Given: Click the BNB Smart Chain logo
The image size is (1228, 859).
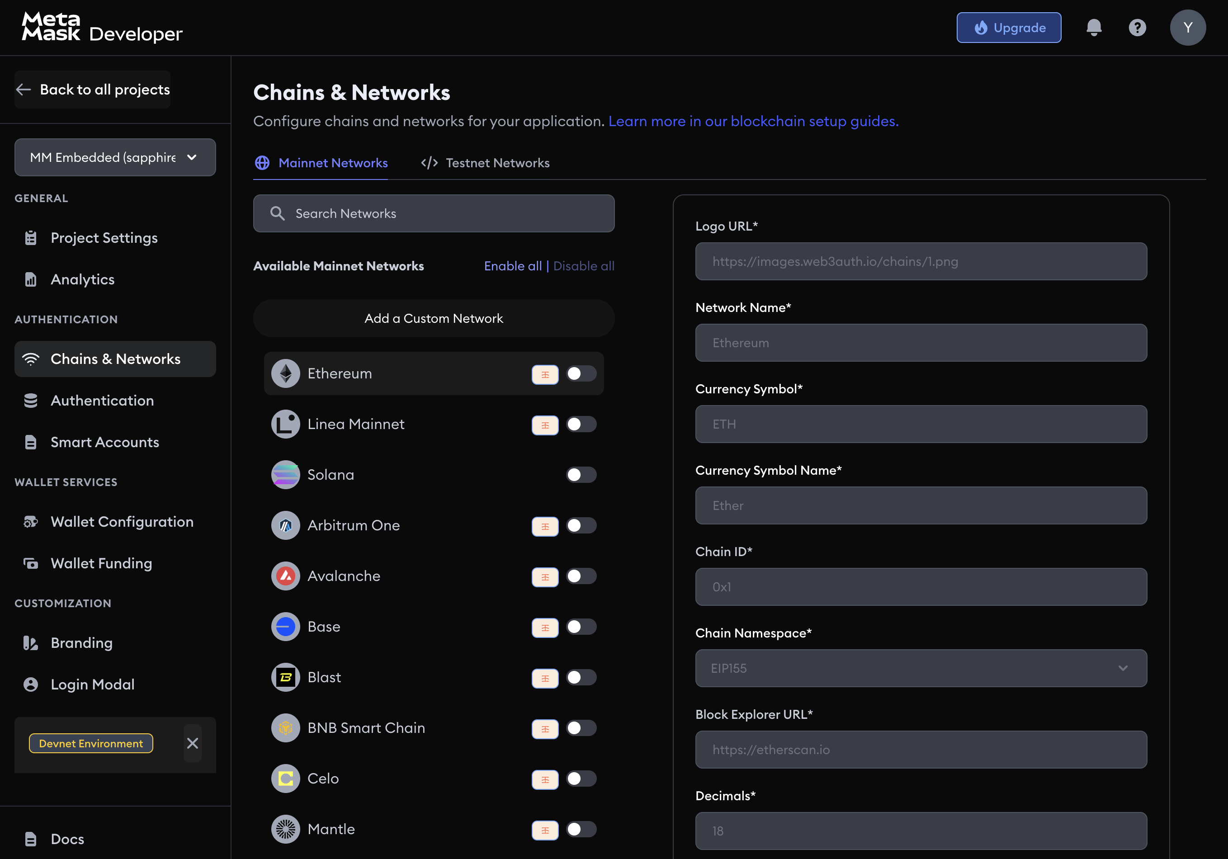Looking at the screenshot, I should coord(286,728).
